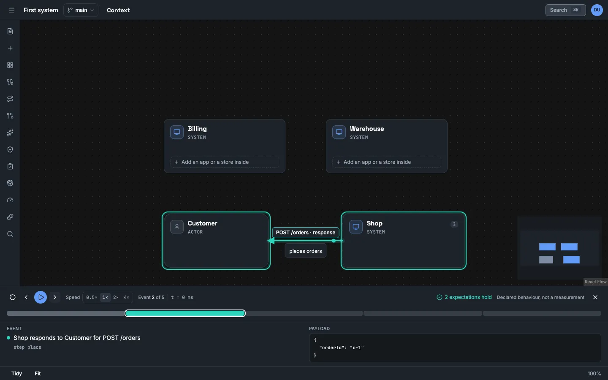
Task: Click the Shop system monitor icon
Action: pyautogui.click(x=356, y=227)
